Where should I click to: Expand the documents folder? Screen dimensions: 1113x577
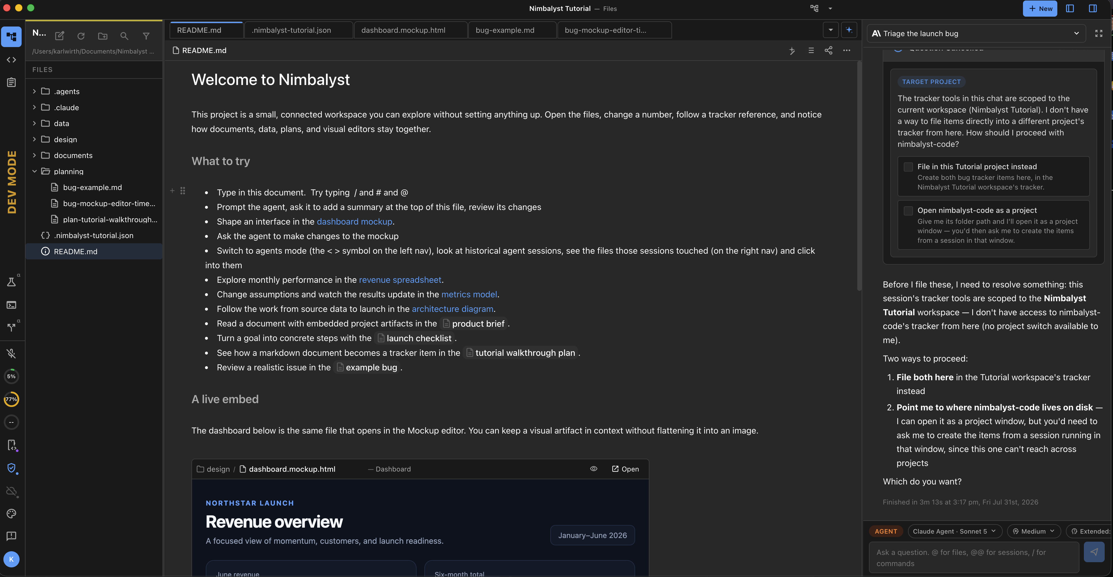click(x=35, y=155)
